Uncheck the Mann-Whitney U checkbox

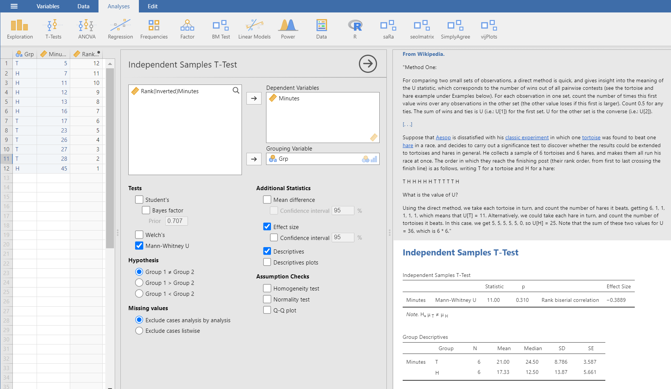tap(139, 246)
